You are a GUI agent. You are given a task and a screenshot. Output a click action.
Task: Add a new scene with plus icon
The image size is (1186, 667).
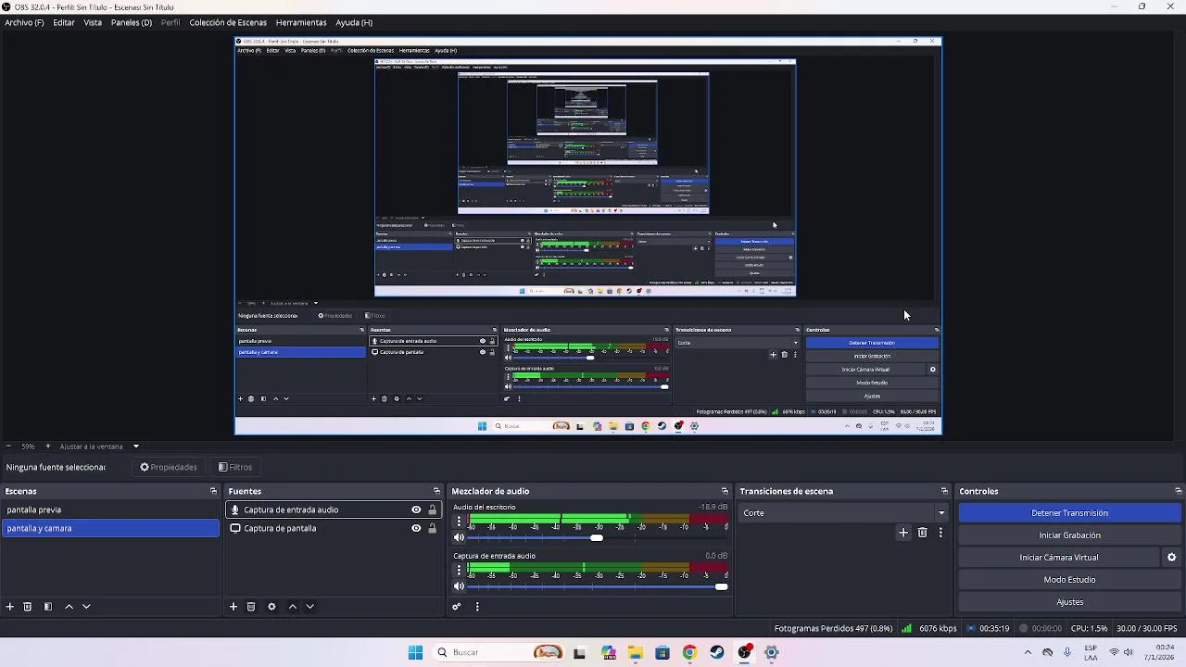coord(10,607)
